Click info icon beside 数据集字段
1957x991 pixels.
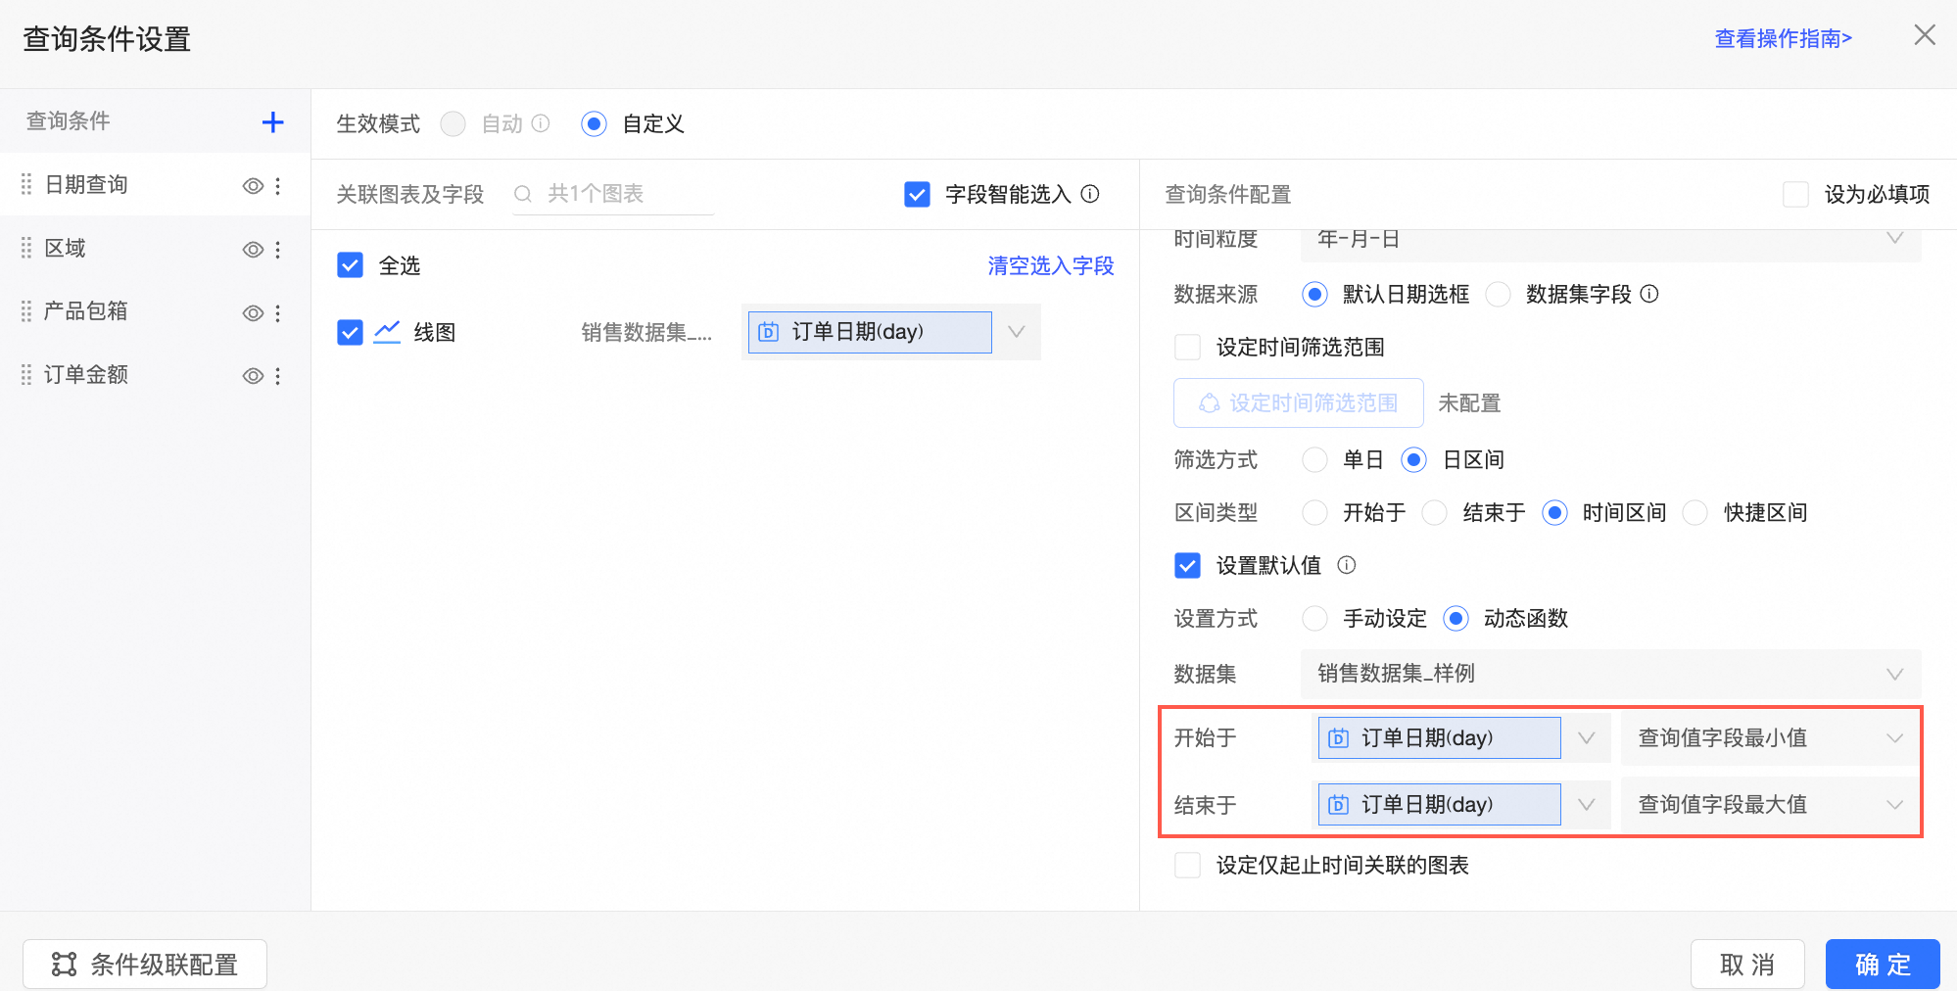pyautogui.click(x=1649, y=294)
